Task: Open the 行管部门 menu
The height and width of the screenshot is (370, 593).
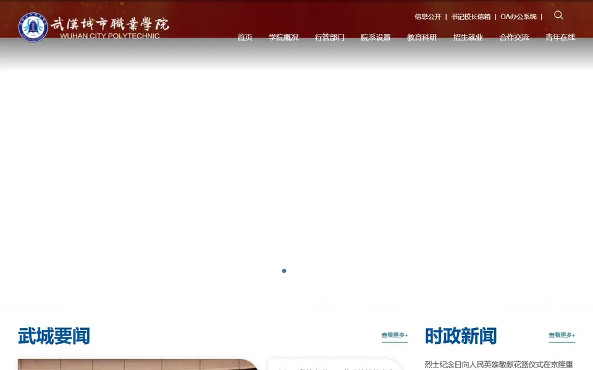Action: coord(329,37)
